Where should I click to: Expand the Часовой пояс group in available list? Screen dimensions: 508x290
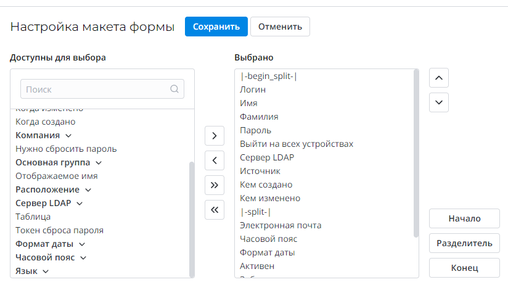coord(83,258)
